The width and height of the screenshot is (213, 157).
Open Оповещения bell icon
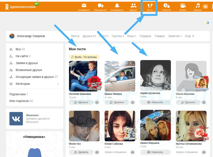coord(117,6)
